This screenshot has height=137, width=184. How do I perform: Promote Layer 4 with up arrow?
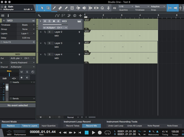coord(79,54)
